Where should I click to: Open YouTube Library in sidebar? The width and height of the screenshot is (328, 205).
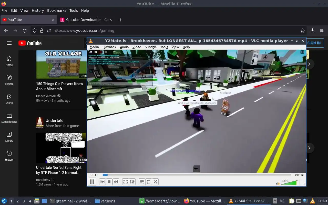pyautogui.click(x=9, y=137)
